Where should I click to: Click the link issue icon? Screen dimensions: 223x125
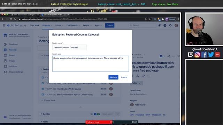[x=143, y=76]
